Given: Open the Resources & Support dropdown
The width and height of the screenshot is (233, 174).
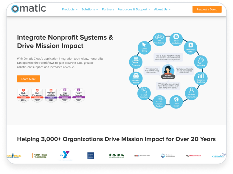Looking at the screenshot, I should 134,9.
